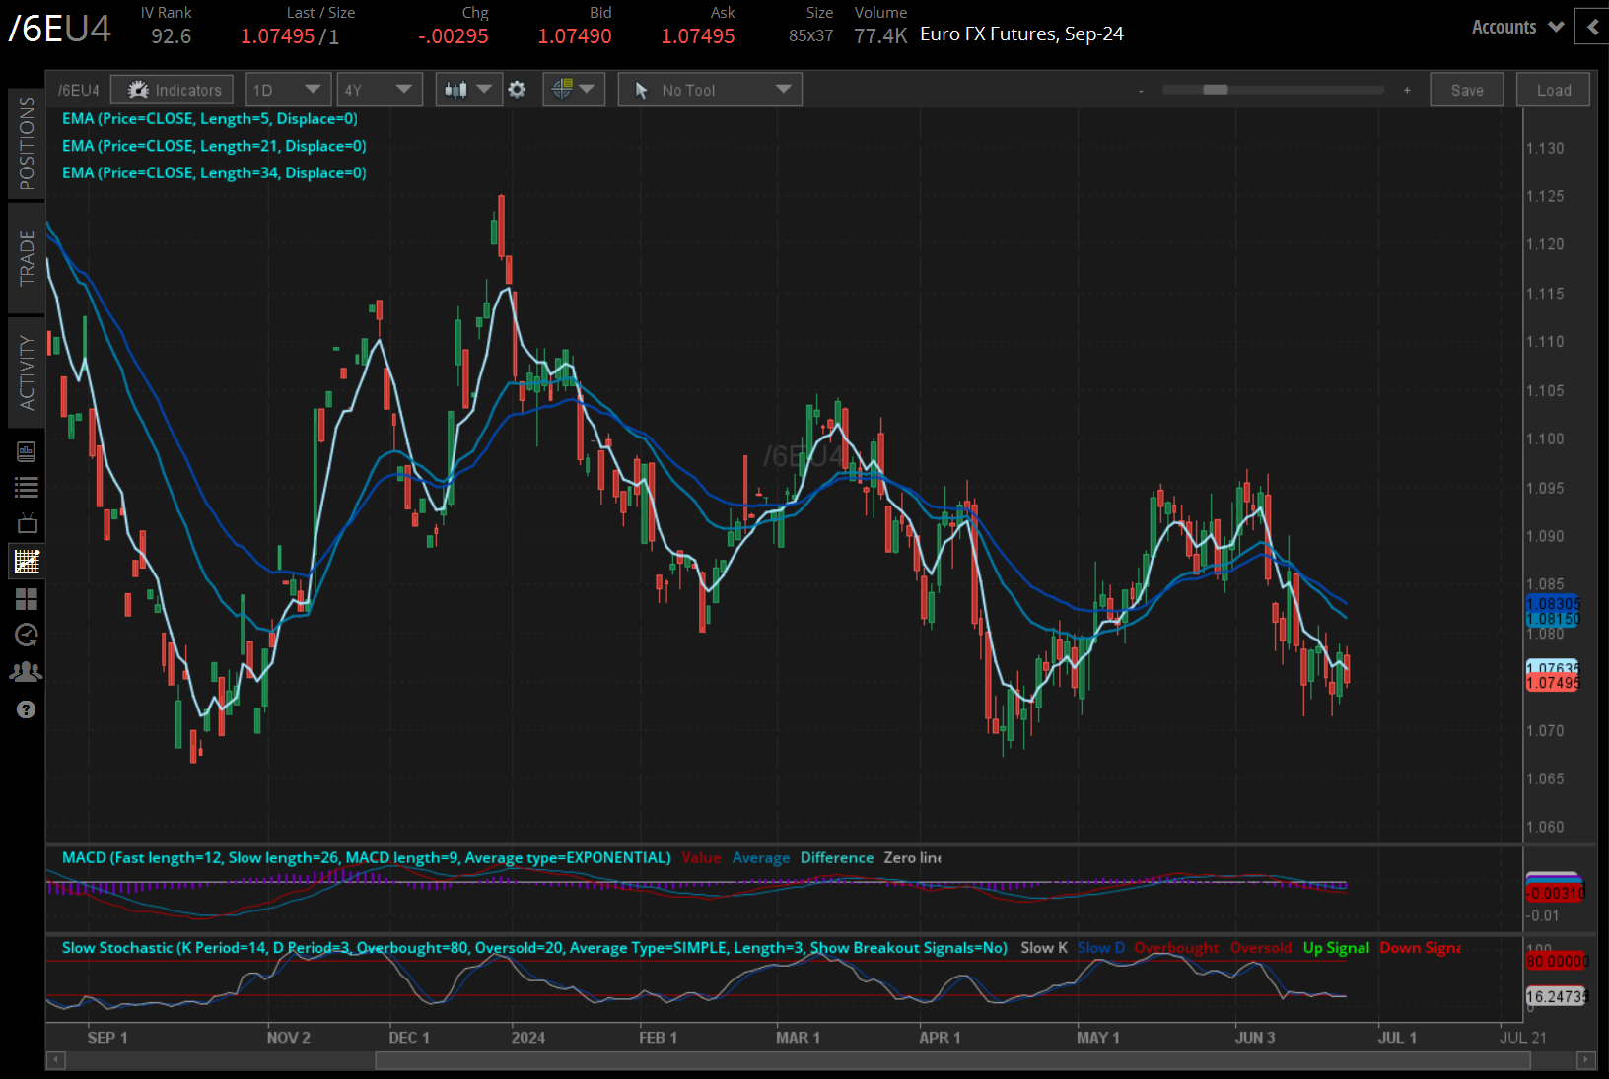Select the active Charts sidebar icon
The width and height of the screenshot is (1609, 1079).
(27, 562)
